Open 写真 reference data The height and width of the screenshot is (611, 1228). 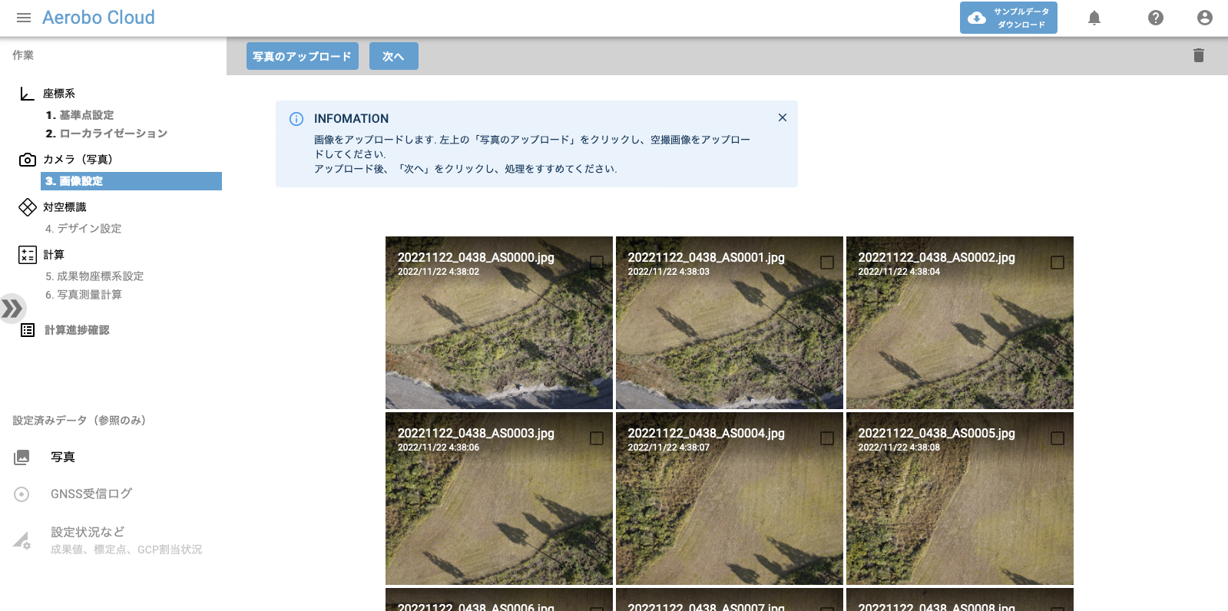(x=63, y=457)
